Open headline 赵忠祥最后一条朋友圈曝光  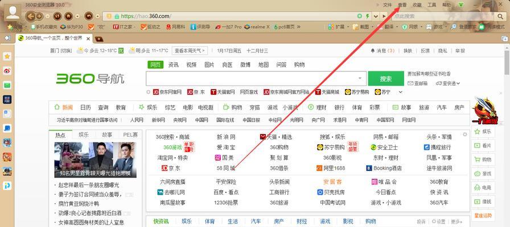(88, 185)
